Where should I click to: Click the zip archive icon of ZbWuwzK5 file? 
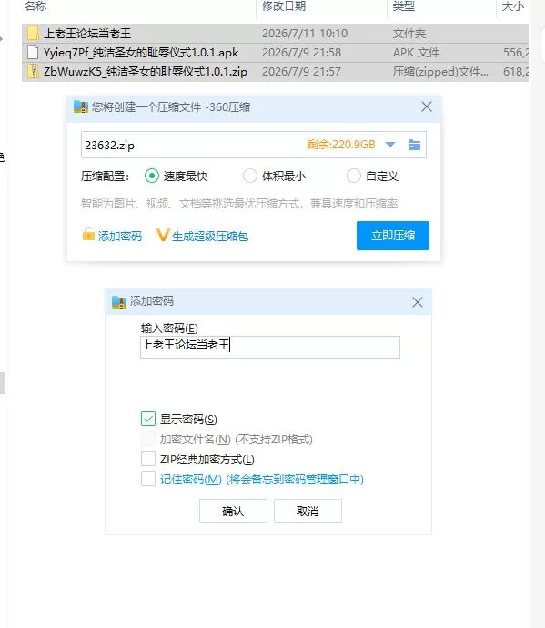(x=33, y=71)
